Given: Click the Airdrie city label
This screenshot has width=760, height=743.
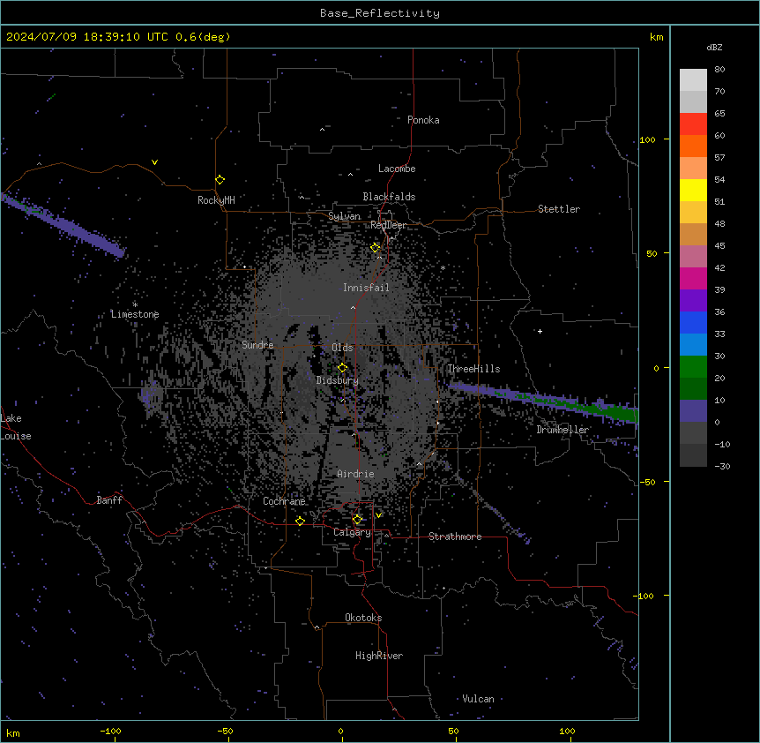Looking at the screenshot, I should (x=355, y=474).
